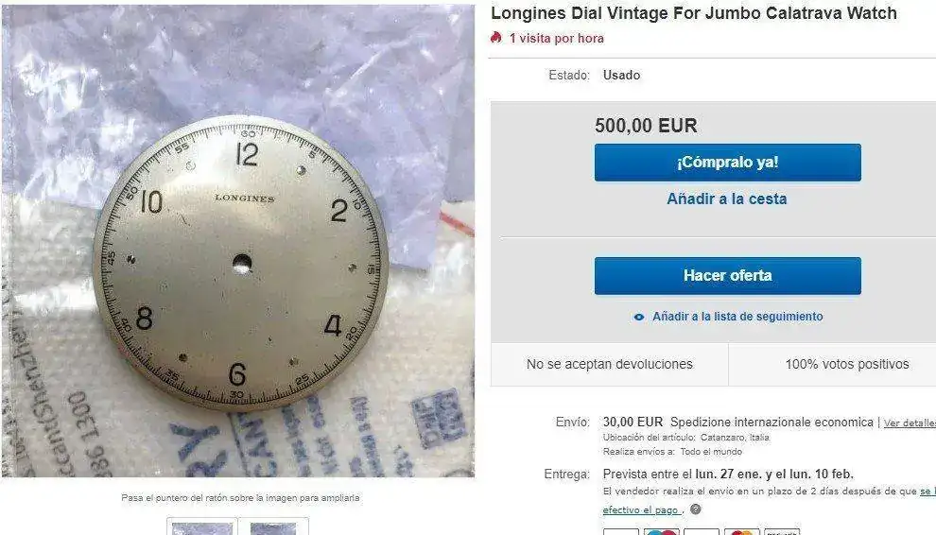Buy now with ¡Cómpralo ya! button
This screenshot has width=936, height=535.
728,163
